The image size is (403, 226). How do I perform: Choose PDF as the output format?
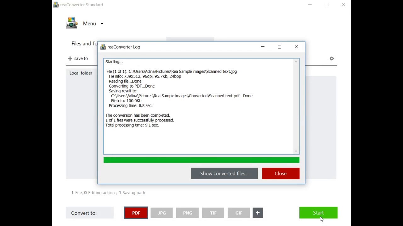[x=136, y=213]
